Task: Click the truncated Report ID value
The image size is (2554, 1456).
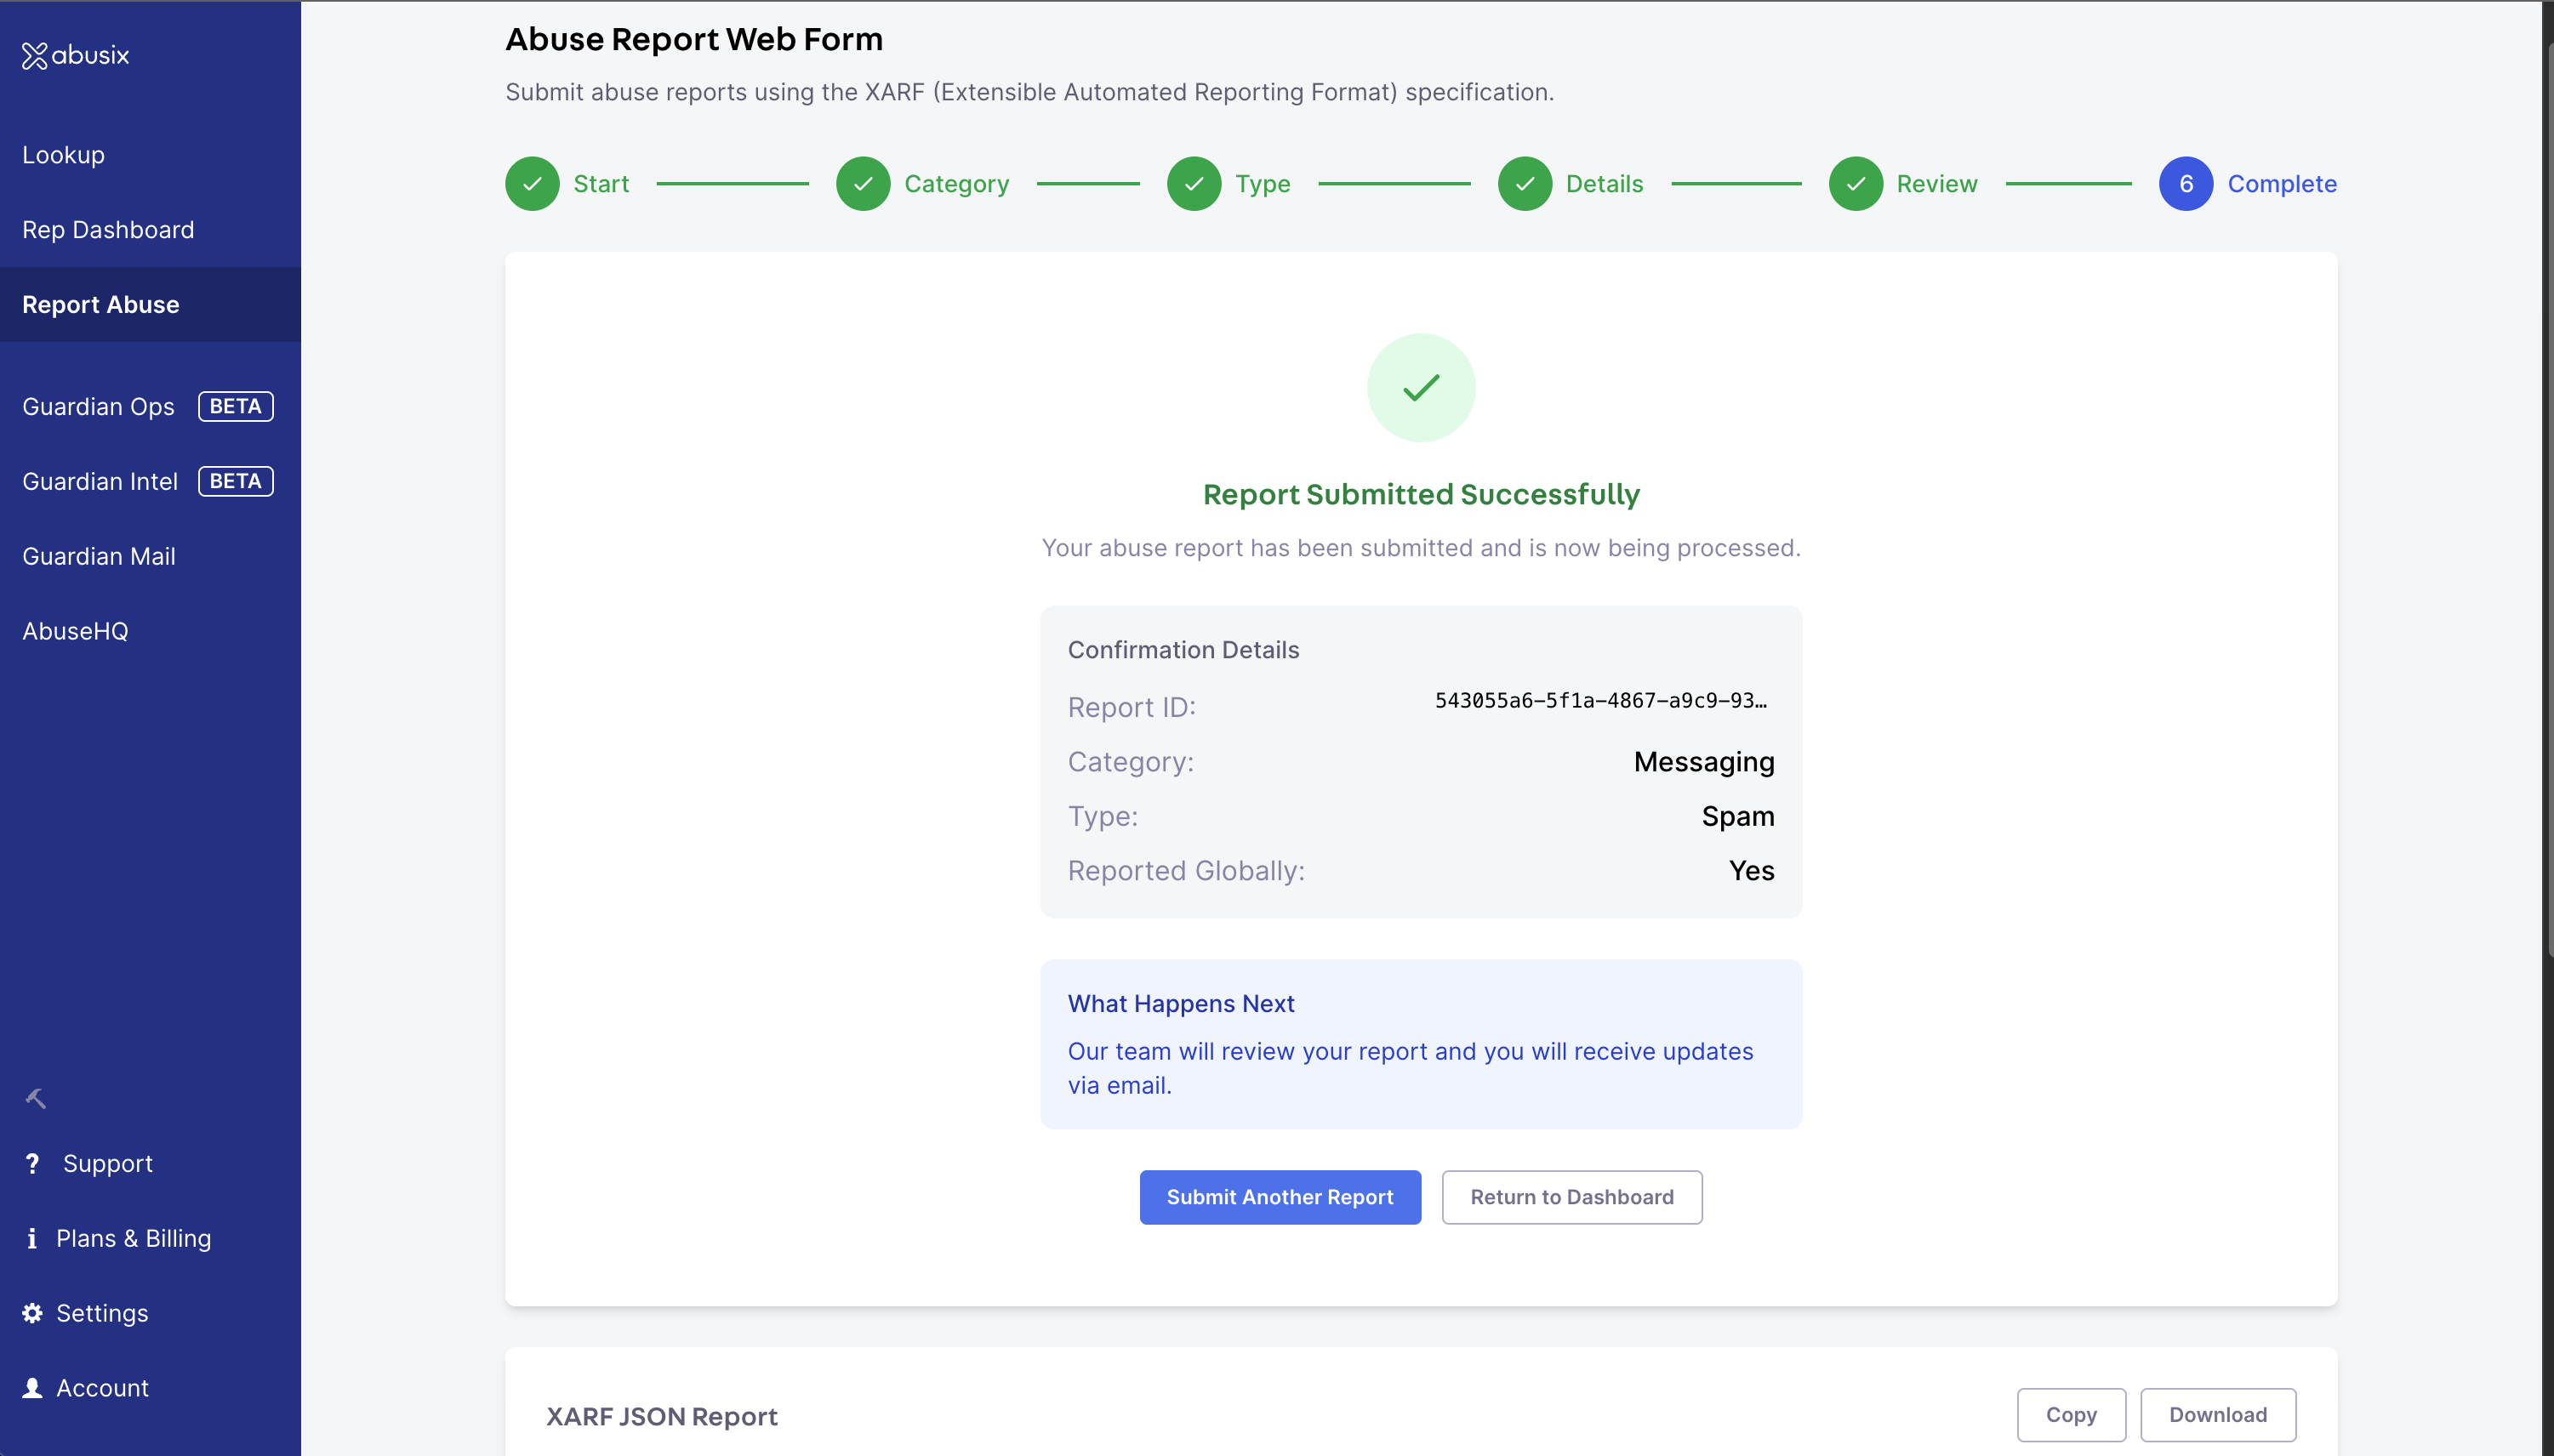Action: [x=1600, y=701]
